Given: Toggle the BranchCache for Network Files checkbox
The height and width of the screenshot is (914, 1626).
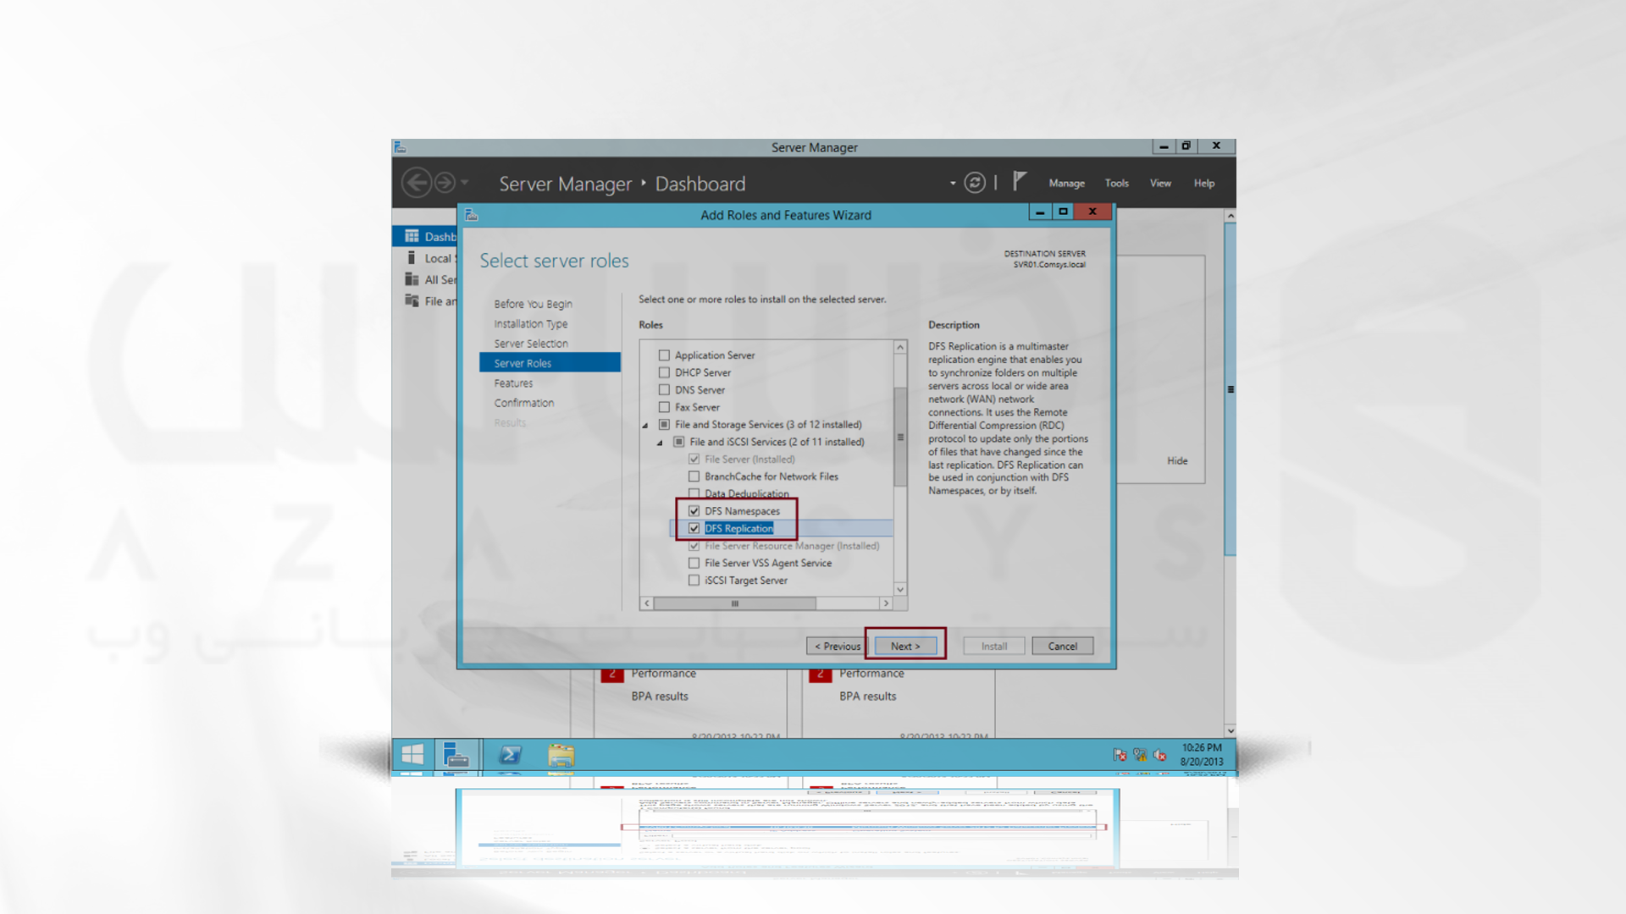Looking at the screenshot, I should tap(693, 476).
